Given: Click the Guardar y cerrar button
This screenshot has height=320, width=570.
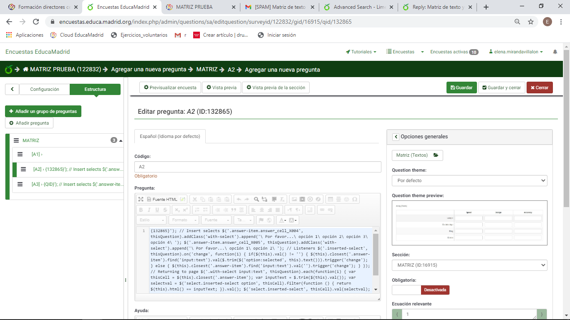Looking at the screenshot, I should tap(502, 87).
